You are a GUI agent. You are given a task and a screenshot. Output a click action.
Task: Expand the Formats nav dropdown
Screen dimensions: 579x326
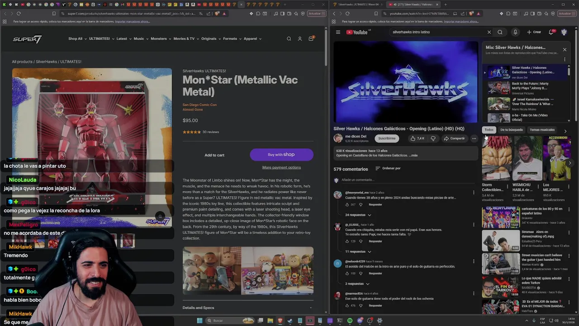pos(232,39)
